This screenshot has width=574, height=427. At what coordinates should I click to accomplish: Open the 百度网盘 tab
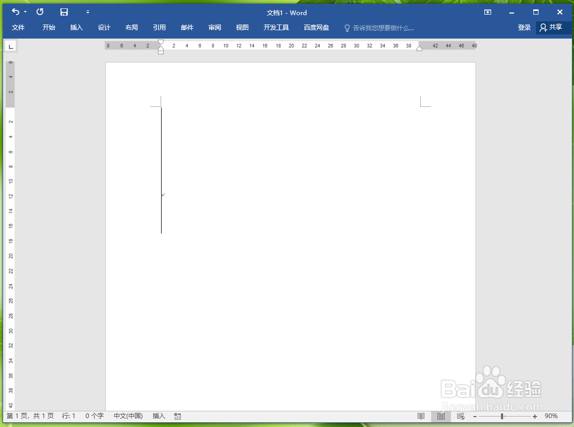tap(316, 28)
